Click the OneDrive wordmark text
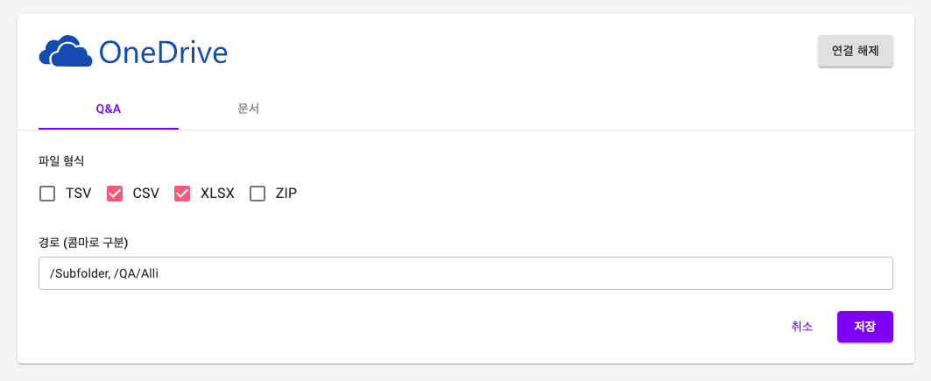Viewport: 931px width, 381px height. coord(163,53)
